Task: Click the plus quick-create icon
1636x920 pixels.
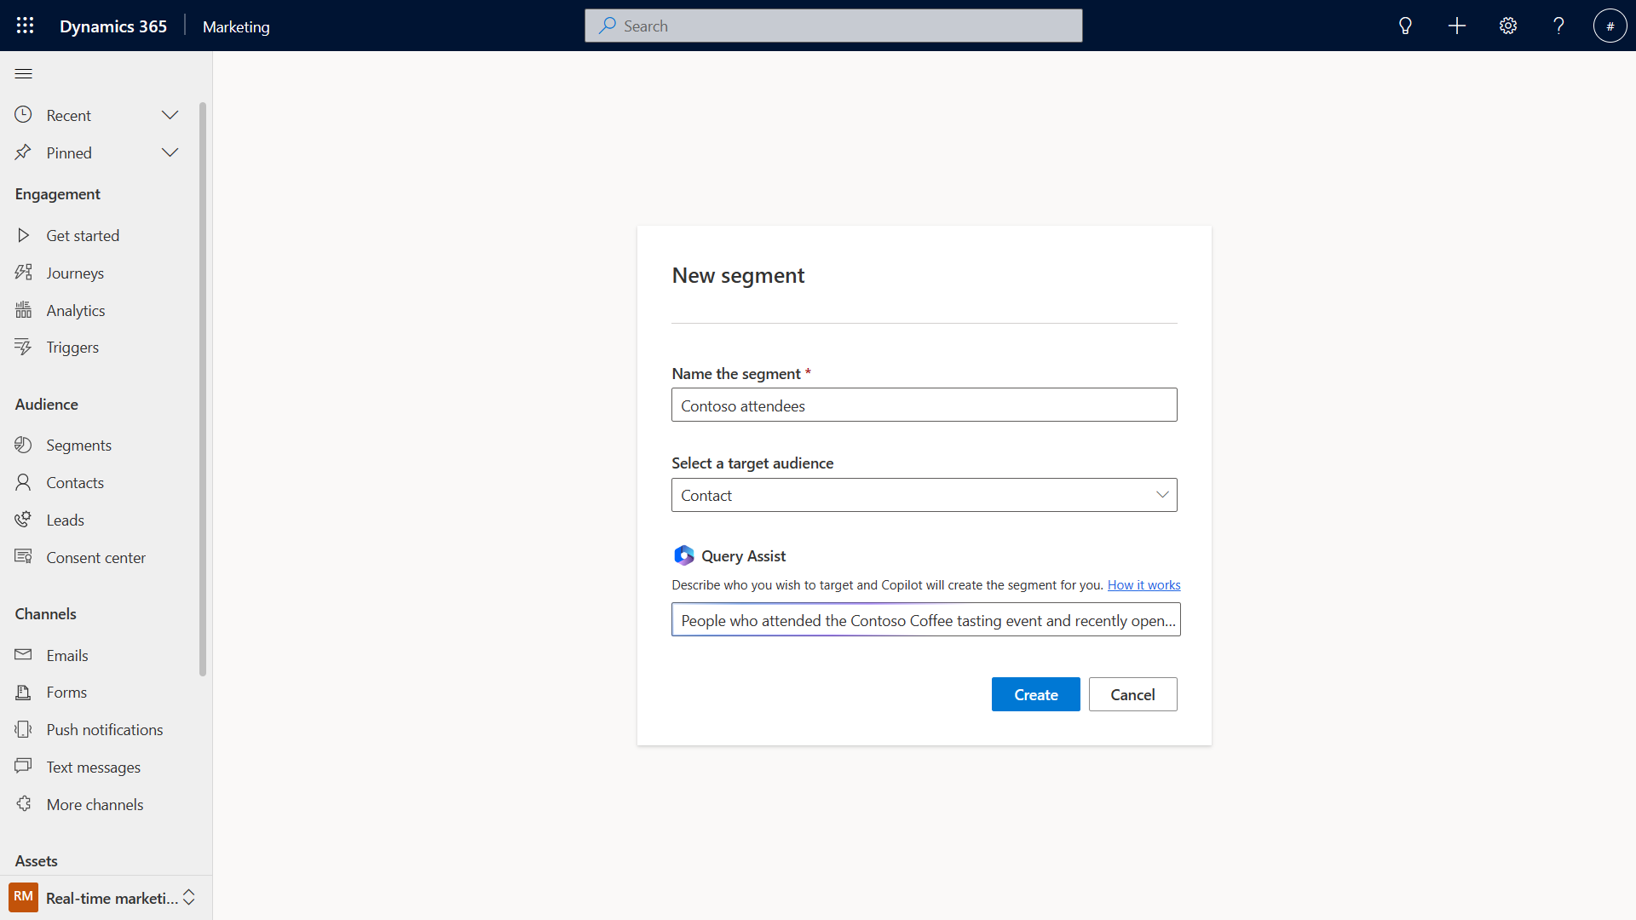Action: pyautogui.click(x=1457, y=26)
